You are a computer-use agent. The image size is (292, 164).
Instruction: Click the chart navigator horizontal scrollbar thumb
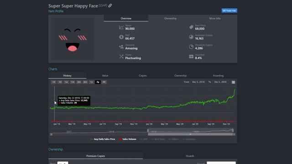pos(191,134)
